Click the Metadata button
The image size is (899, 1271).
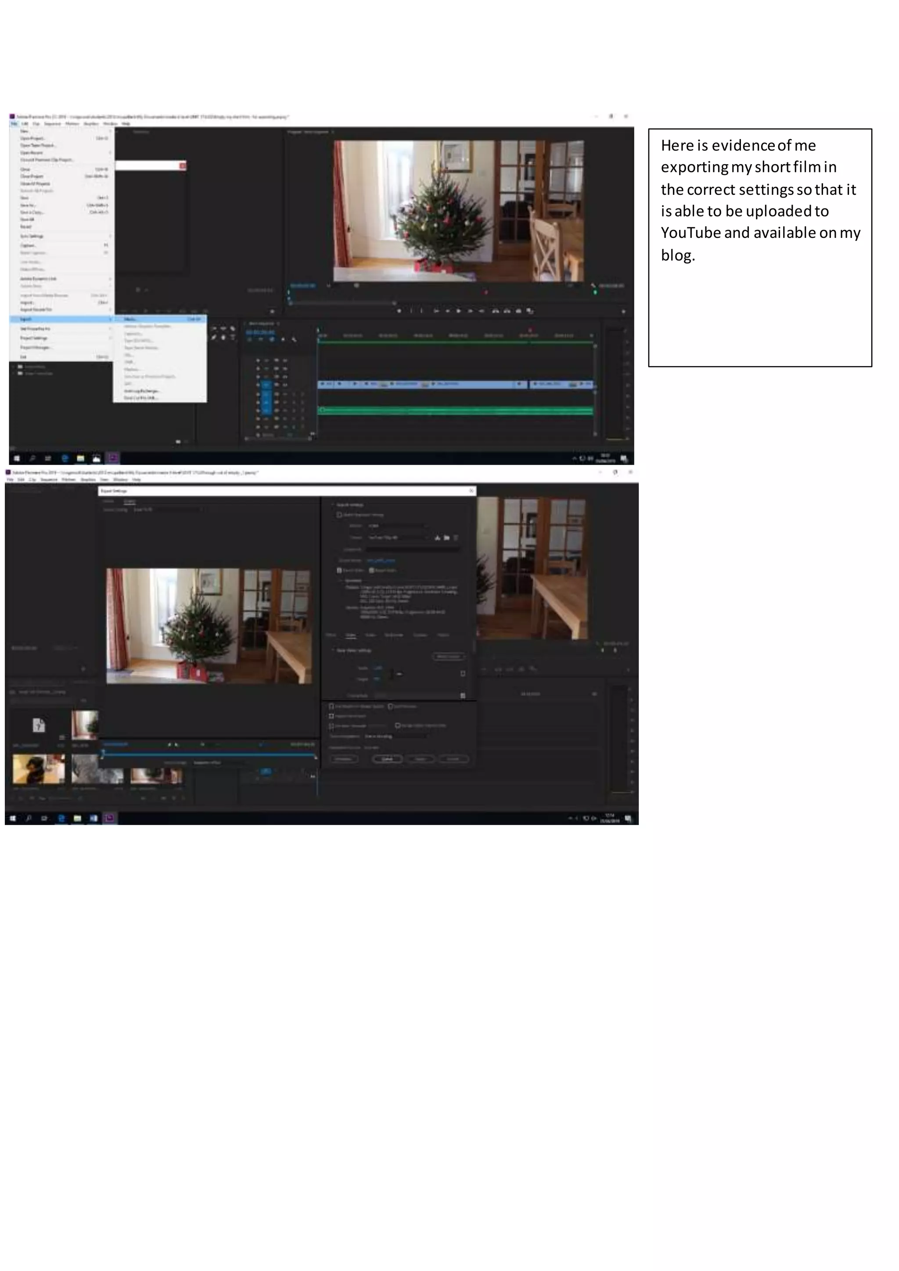coord(344,759)
